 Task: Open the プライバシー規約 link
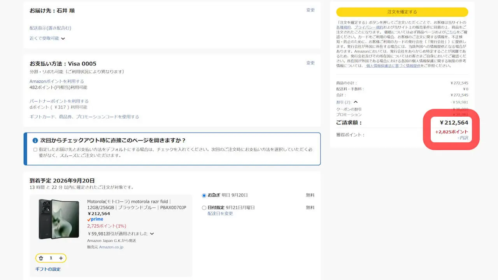point(368,28)
